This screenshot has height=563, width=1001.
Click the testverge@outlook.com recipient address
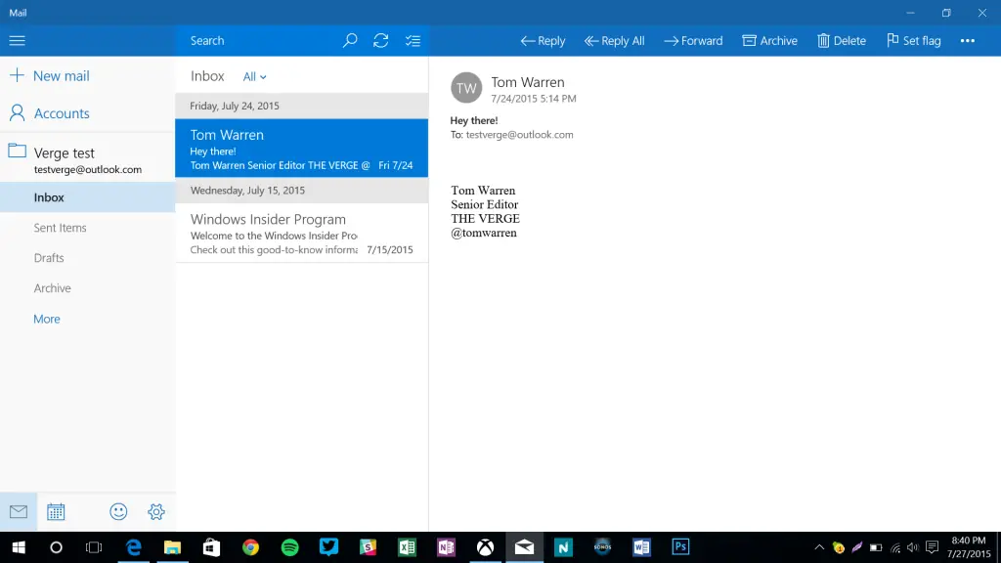coord(519,135)
